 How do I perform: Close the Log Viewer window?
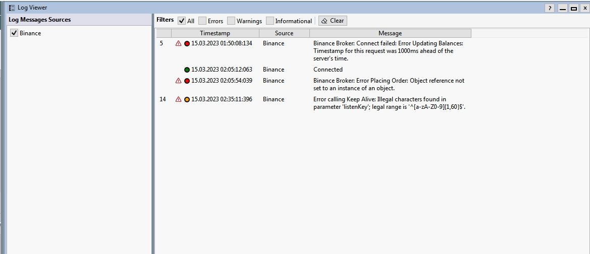click(584, 8)
